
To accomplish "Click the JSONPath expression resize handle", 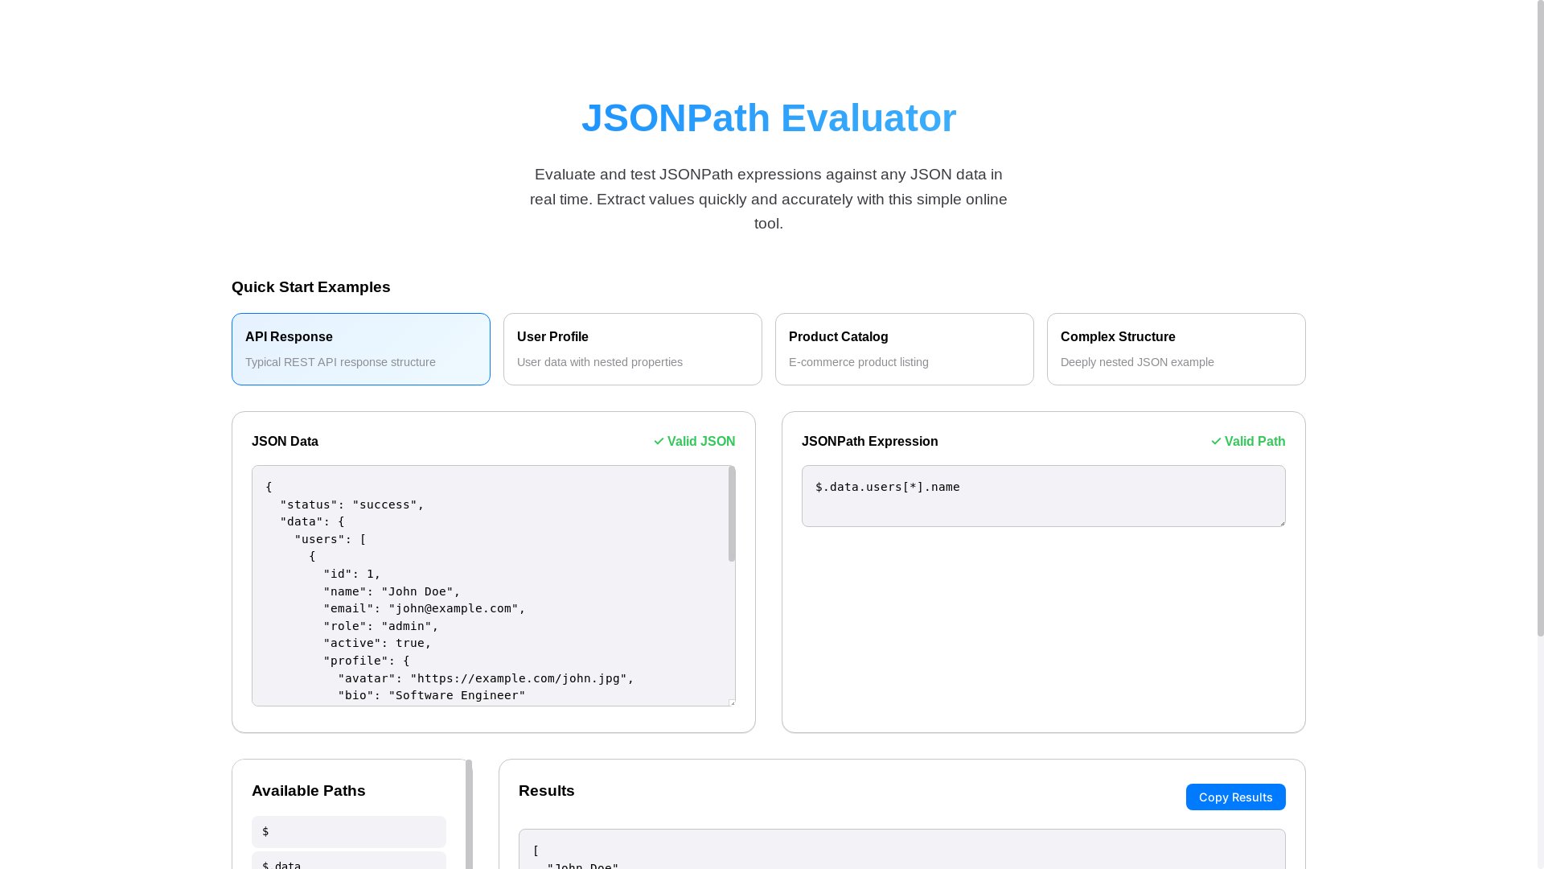I will click(1282, 523).
